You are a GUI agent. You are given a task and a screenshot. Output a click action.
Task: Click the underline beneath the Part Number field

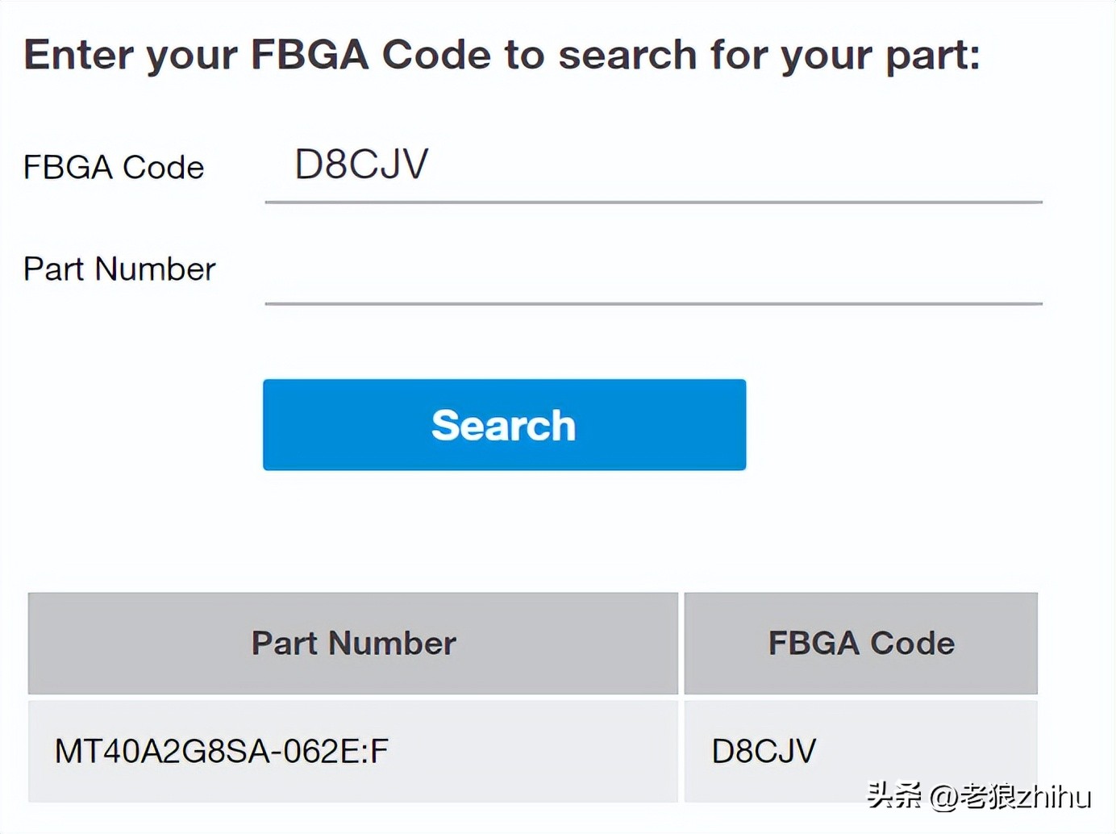[653, 303]
